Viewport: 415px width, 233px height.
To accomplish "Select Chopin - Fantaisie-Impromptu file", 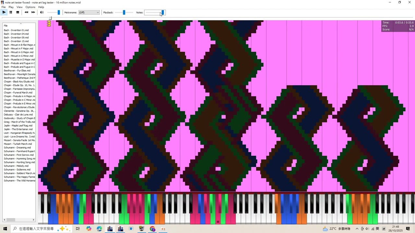I will pos(19,89).
